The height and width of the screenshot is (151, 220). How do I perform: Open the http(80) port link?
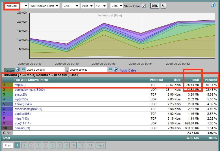click(x=20, y=85)
